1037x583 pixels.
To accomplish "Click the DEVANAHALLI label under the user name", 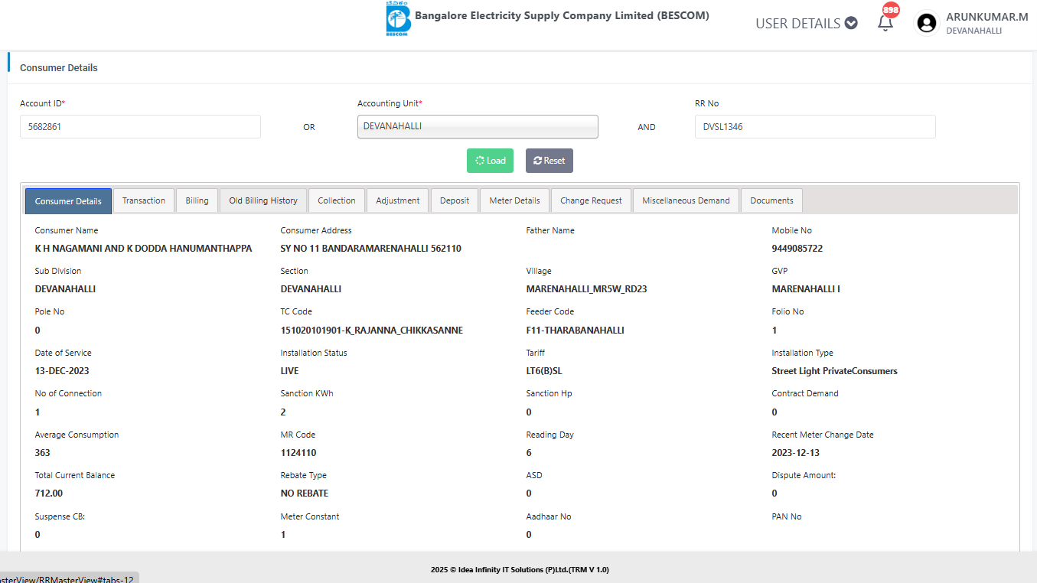I will (x=973, y=31).
